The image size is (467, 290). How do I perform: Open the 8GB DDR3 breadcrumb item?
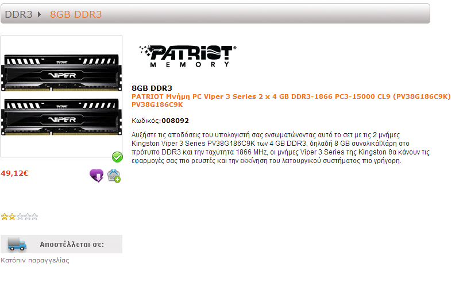tap(76, 14)
